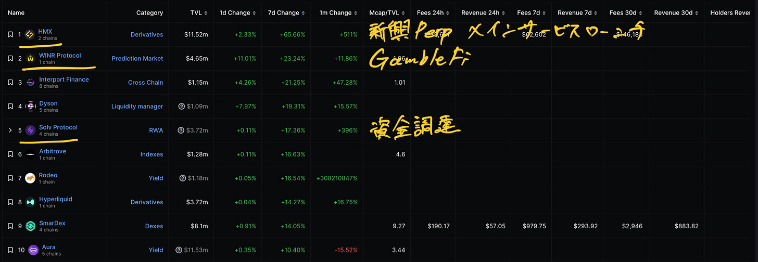The image size is (758, 262).
Task: Click the TVL info icon for Solv Protocol
Action: point(181,130)
